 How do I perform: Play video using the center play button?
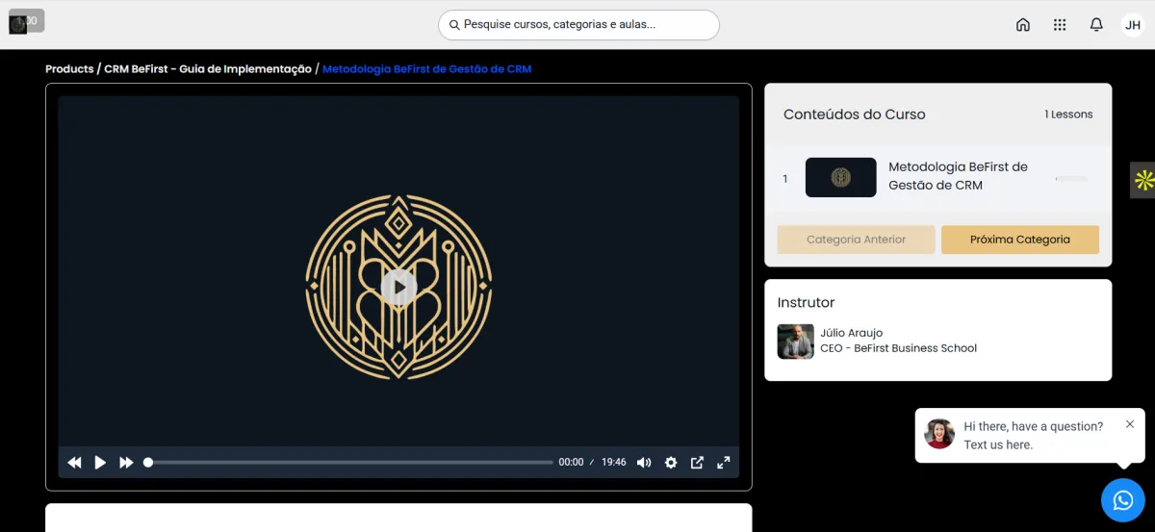pyautogui.click(x=398, y=287)
